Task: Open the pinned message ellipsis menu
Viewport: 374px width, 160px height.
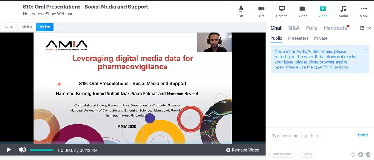Action: point(365,49)
